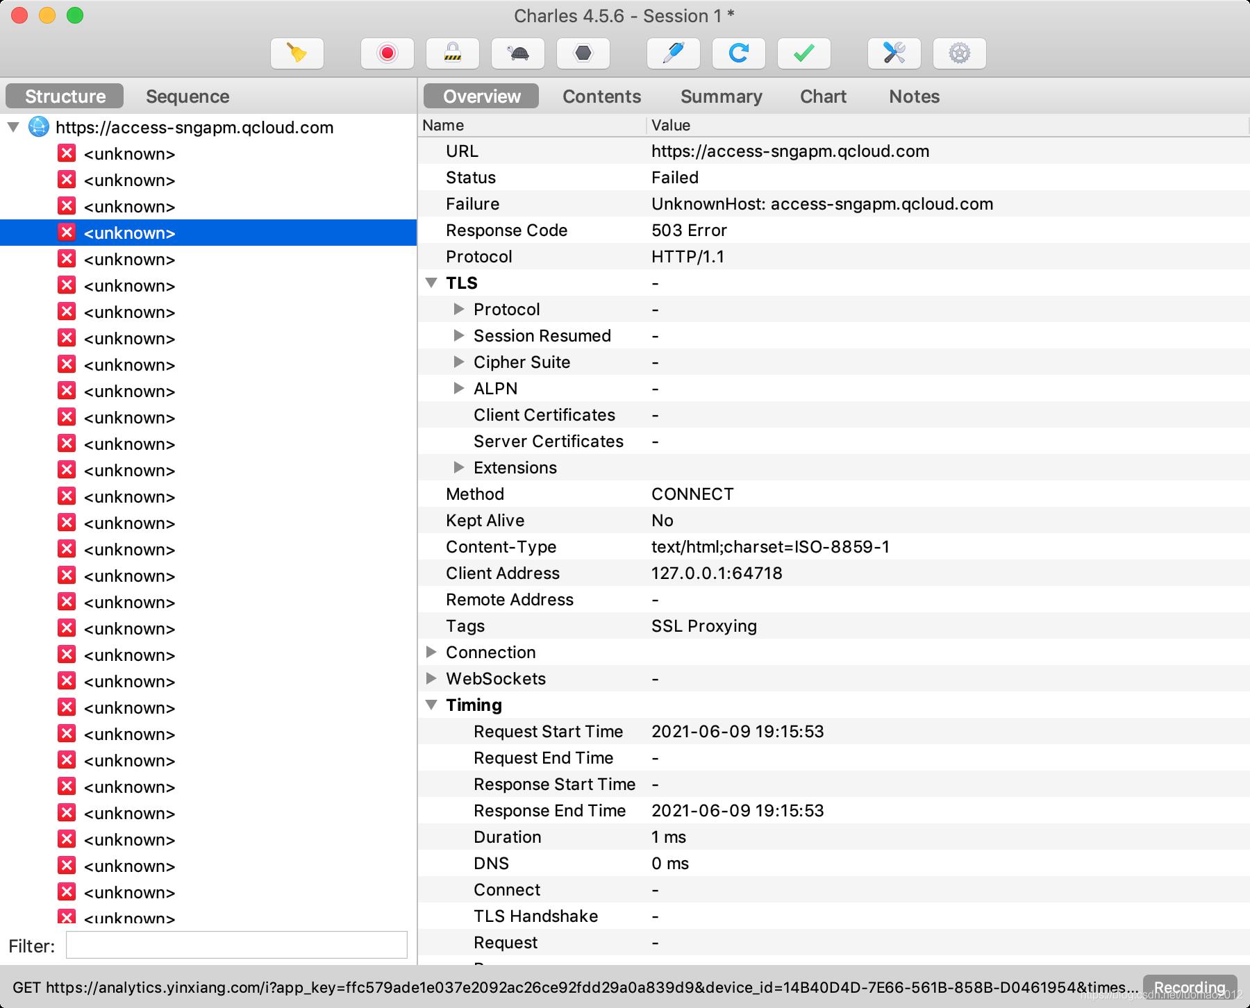The width and height of the screenshot is (1250, 1008).
Task: Select the Client Address 127.0.0.1:64718 row
Action: [833, 573]
